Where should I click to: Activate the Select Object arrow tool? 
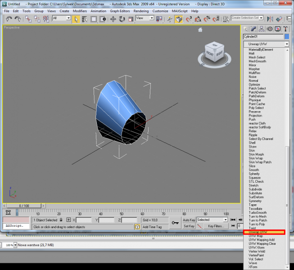(76, 19)
